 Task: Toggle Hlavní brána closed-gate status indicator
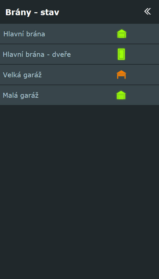[121, 34]
